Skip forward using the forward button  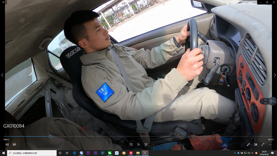(146, 145)
